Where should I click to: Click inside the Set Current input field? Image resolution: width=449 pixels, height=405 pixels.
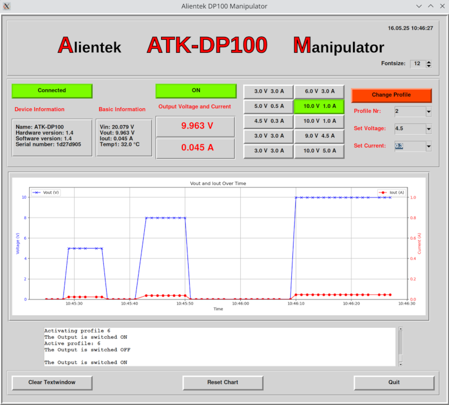click(x=409, y=146)
